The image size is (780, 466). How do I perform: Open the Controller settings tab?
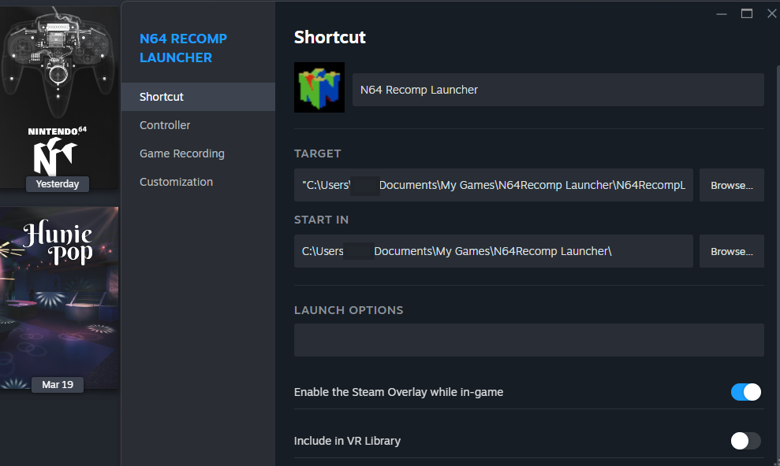point(198,125)
